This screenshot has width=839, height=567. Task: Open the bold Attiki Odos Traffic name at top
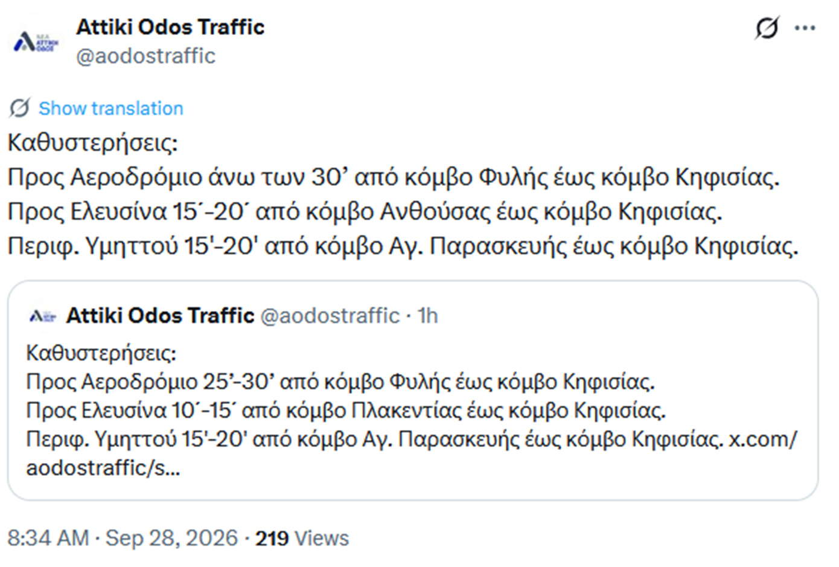(170, 27)
